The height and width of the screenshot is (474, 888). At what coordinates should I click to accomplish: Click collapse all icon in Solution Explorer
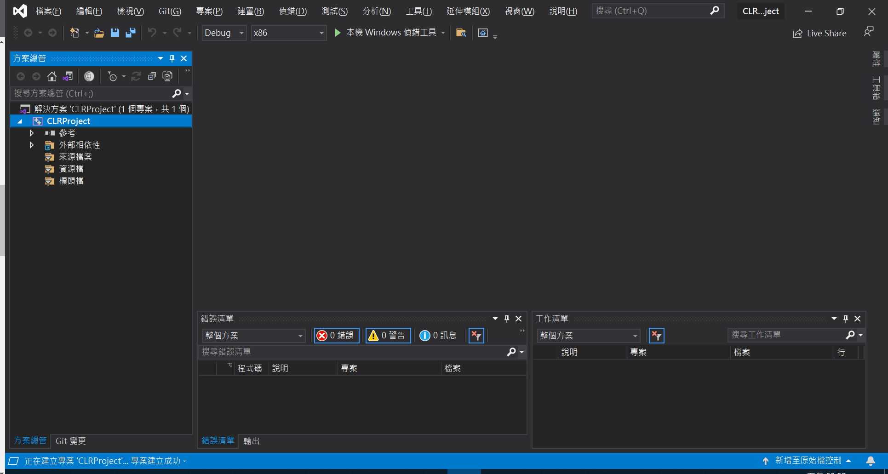(152, 76)
